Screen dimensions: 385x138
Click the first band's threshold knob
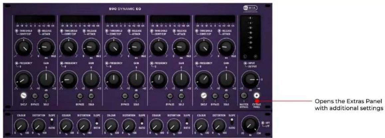24,47
